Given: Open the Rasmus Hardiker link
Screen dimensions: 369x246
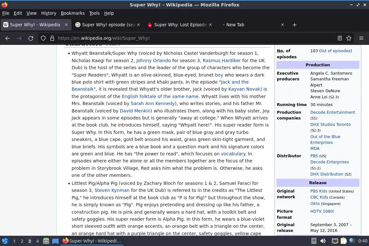Looking at the screenshot, I should click(x=222, y=61).
